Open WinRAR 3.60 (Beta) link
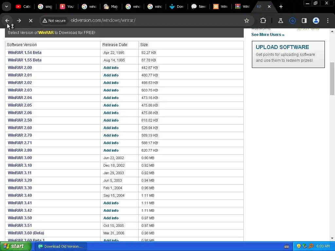This screenshot has height=251, width=335. tap(26, 233)
